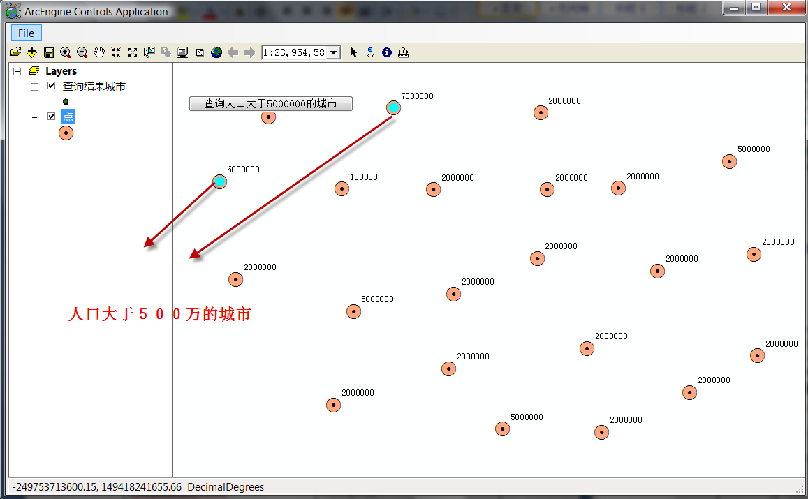Uncheck the 查询结果城市 layer checkbox
This screenshot has width=808, height=499.
point(51,86)
